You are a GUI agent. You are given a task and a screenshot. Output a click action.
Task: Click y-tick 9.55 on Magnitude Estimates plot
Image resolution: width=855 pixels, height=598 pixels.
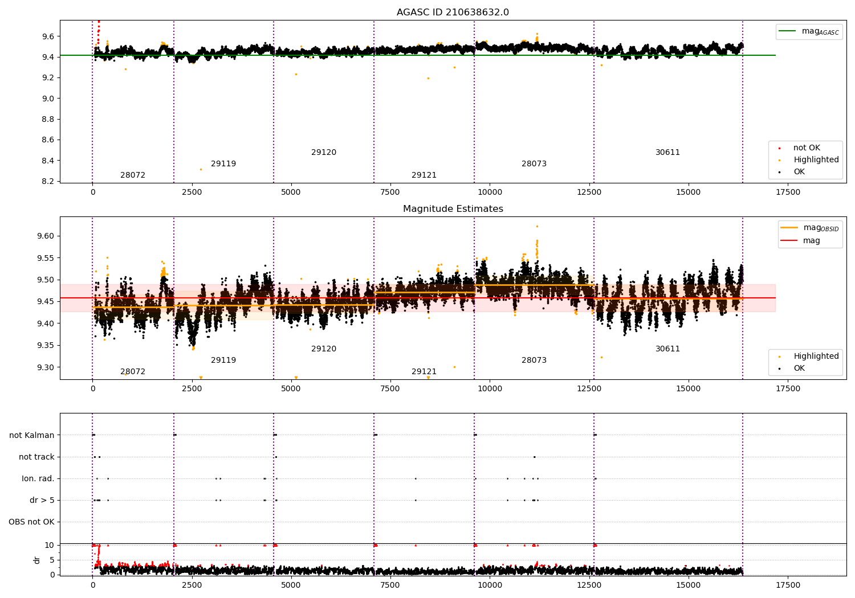45,258
